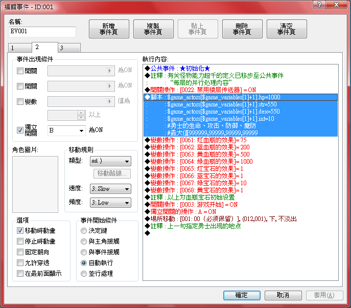This screenshot has height=308, width=351.
Task: Enable the 停止時動畫 option
Action: [x=20, y=241]
